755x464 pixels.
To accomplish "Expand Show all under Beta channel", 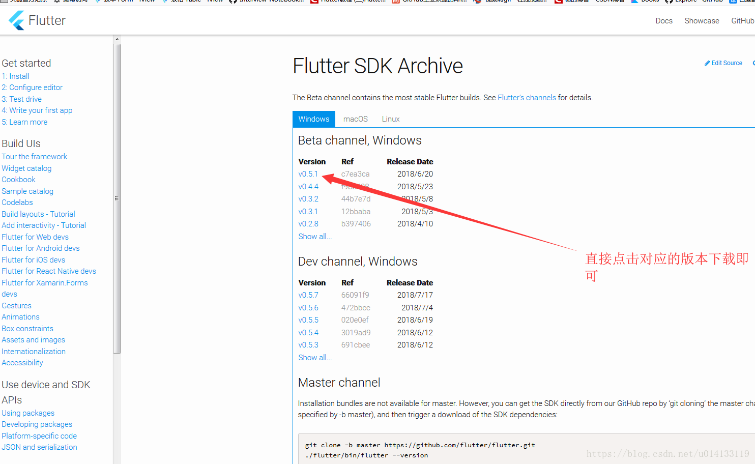I will (x=315, y=237).
